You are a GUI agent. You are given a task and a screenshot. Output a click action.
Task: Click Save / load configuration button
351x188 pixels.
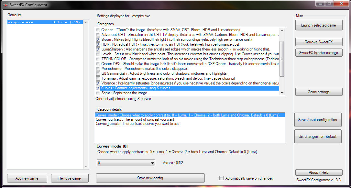point(318,120)
